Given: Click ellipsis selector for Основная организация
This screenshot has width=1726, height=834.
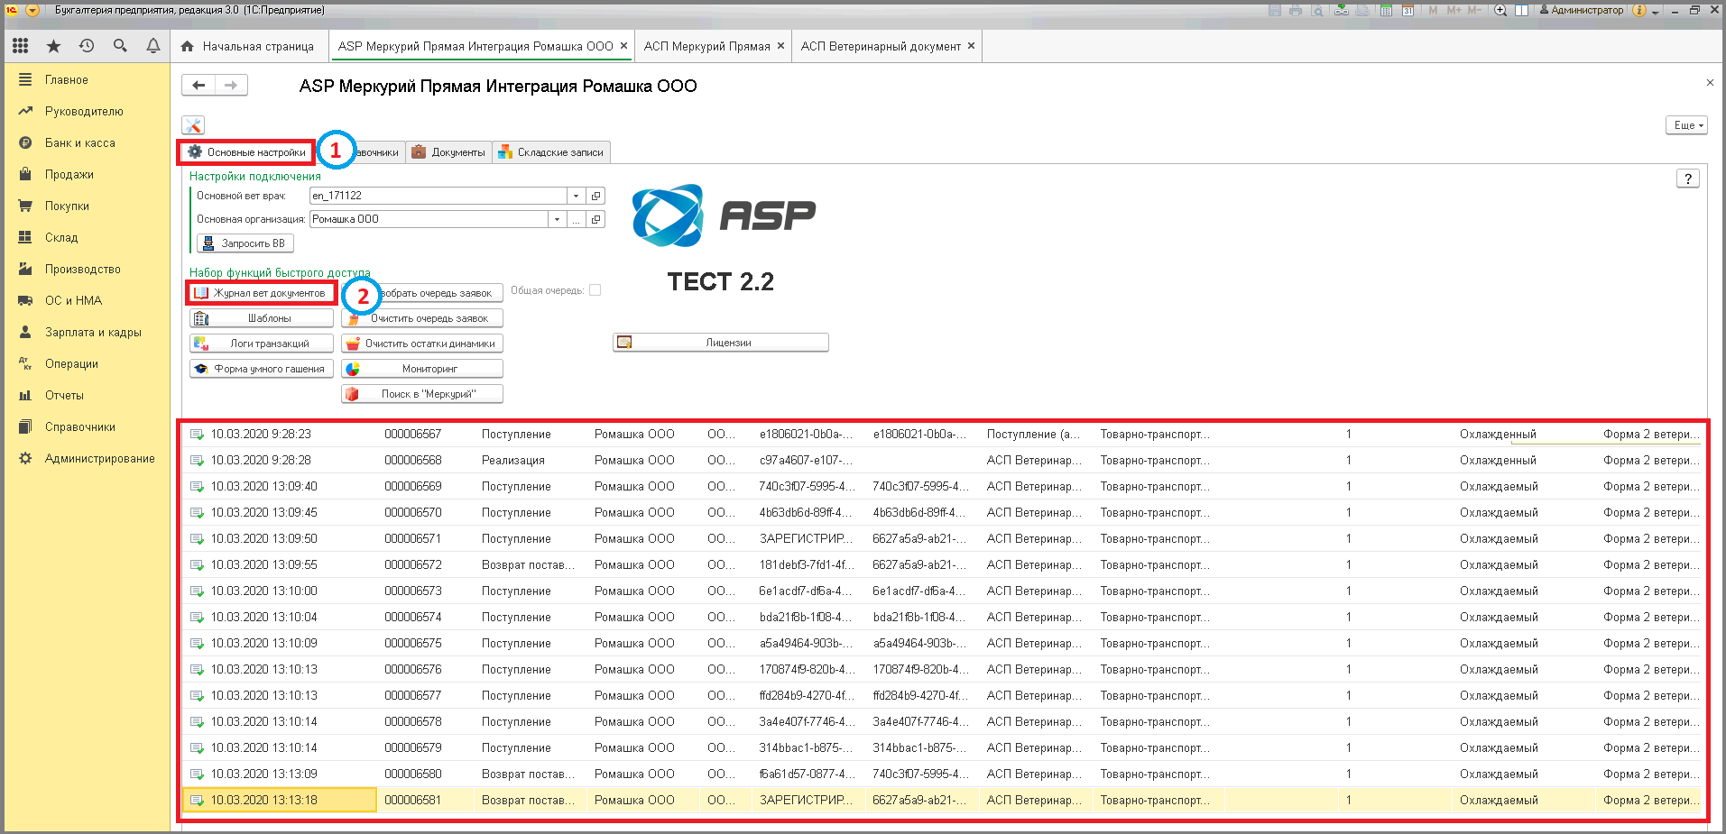Looking at the screenshot, I should tap(576, 219).
